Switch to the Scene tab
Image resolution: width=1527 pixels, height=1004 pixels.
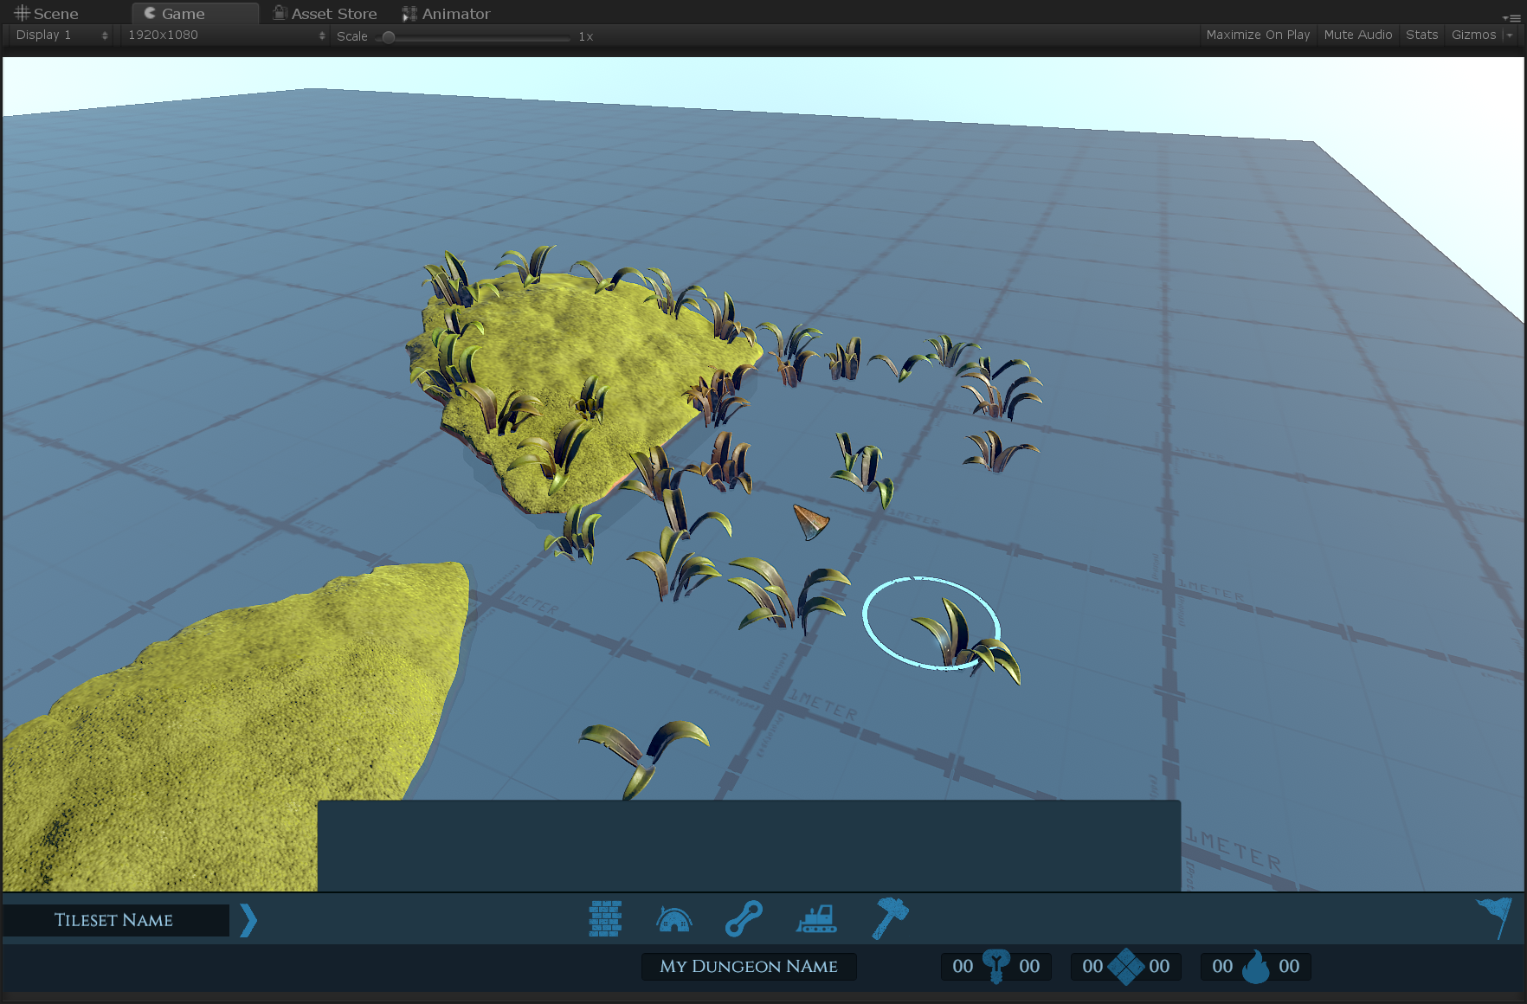coord(47,13)
